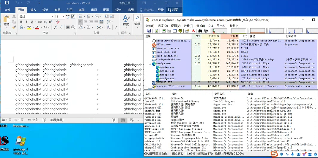
Task: Toggle Strikethrough (abc) in Word
Action: coord(40,22)
